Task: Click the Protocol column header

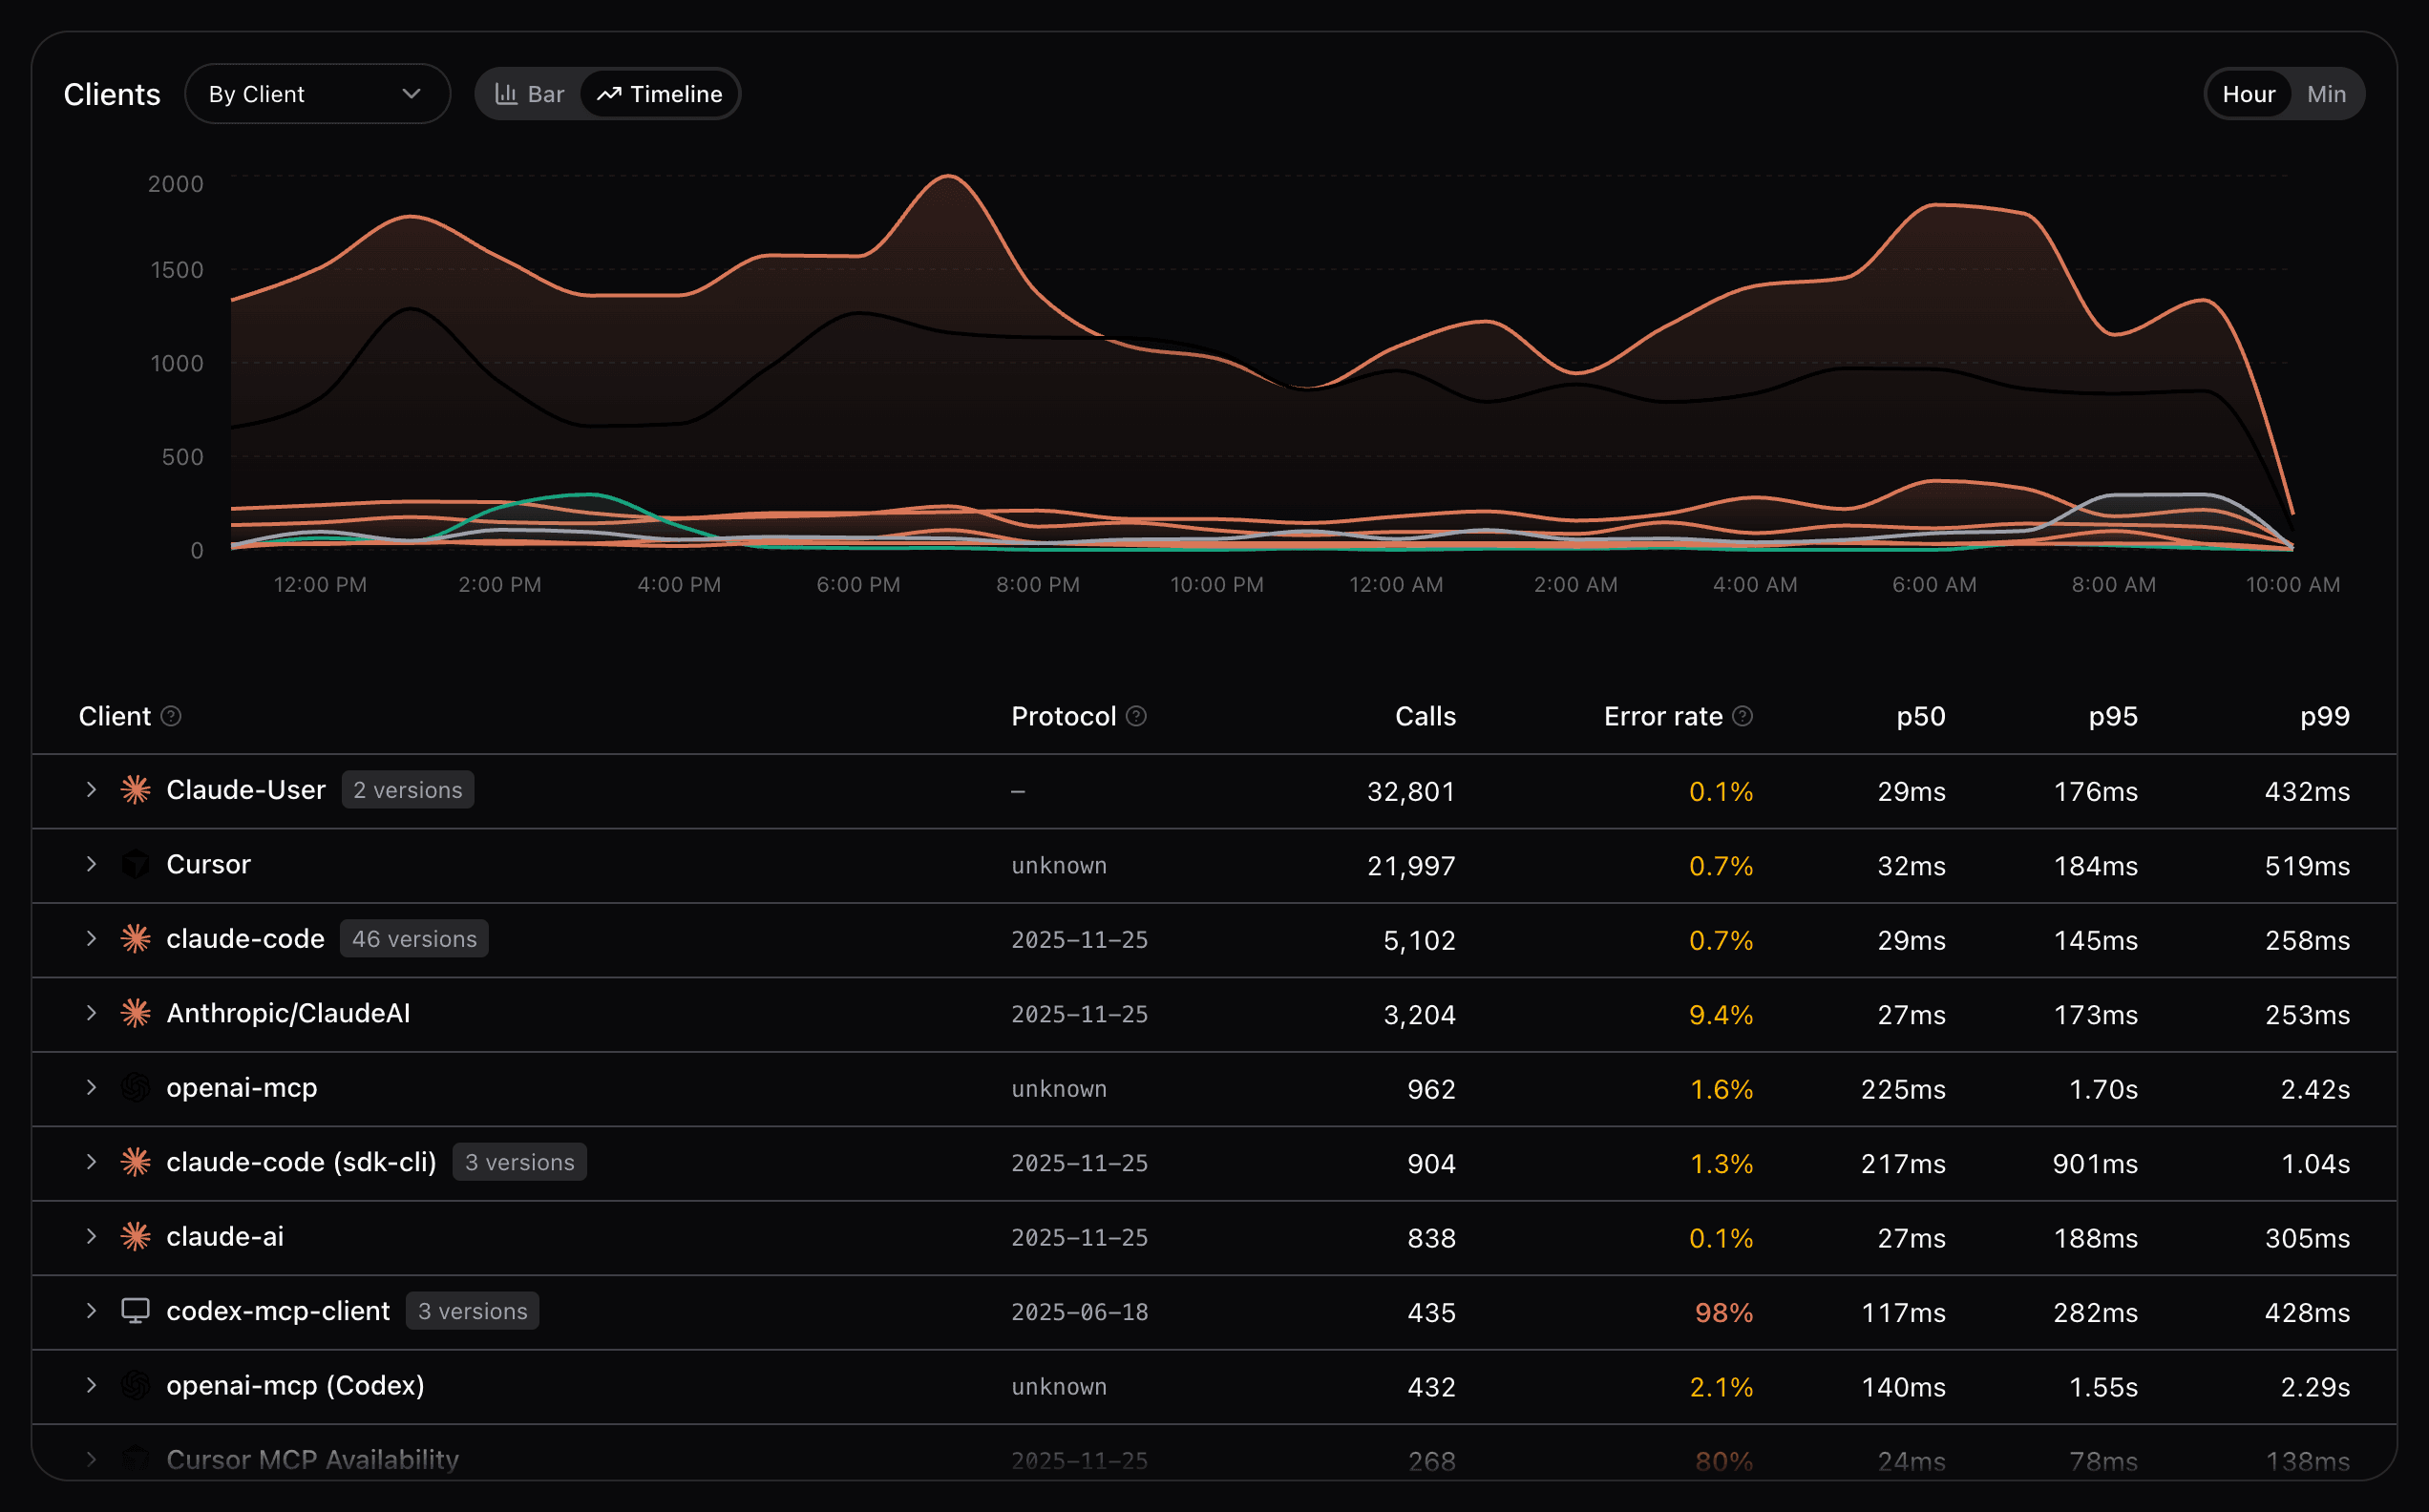Action: (1064, 716)
